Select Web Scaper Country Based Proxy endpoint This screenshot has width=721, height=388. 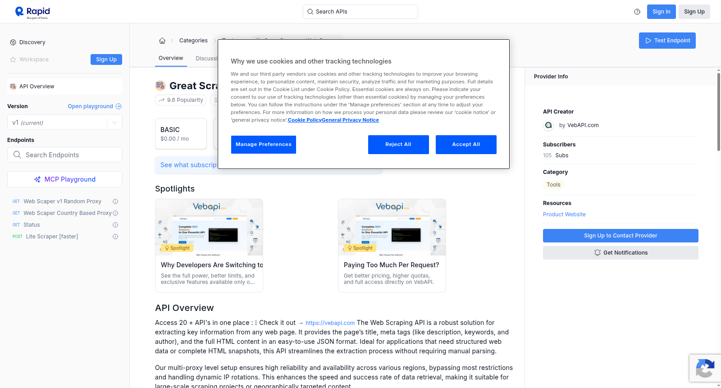(68, 213)
